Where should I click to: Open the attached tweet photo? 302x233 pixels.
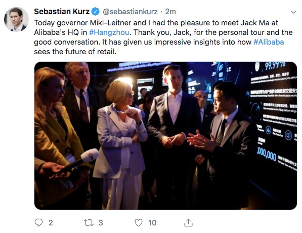[165, 136]
